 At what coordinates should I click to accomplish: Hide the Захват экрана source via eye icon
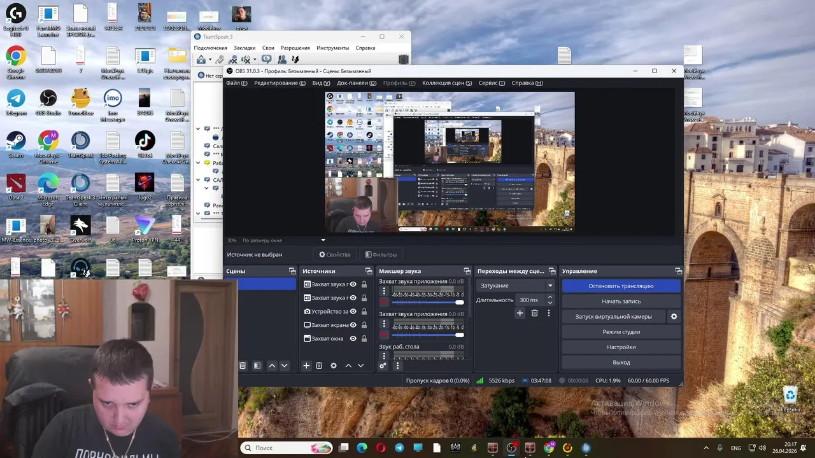click(x=353, y=325)
